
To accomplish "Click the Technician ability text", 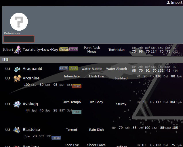I will pyautogui.click(x=117, y=50).
